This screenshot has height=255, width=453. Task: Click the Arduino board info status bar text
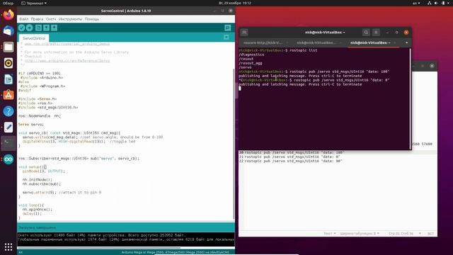[x=175, y=252]
